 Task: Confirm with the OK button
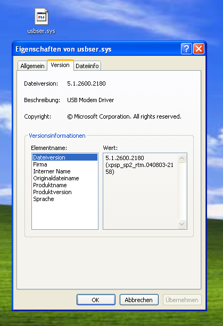96,300
